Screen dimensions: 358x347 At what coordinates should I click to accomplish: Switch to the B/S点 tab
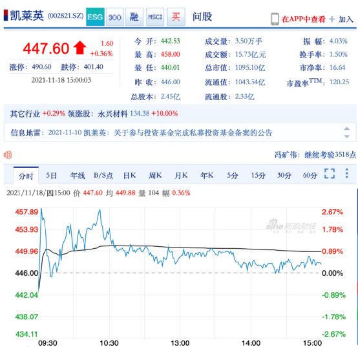[x=103, y=175]
